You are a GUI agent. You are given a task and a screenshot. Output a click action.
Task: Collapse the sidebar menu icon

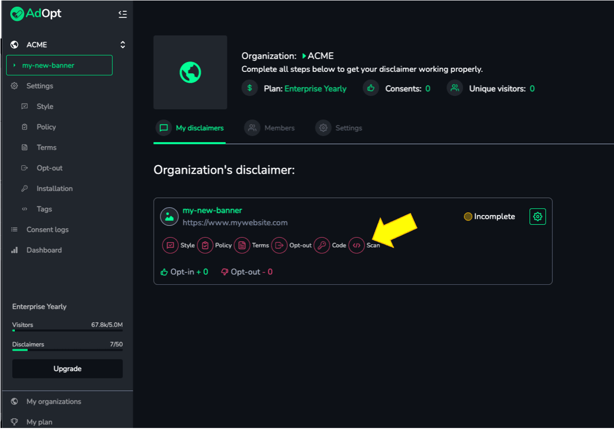pos(123,14)
